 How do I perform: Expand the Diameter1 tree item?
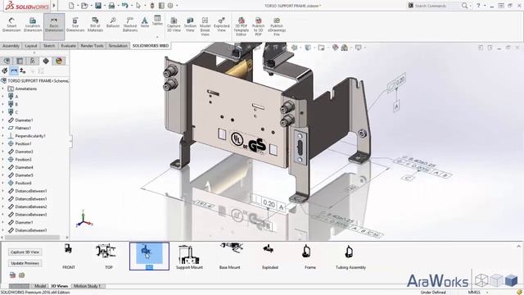[3, 120]
